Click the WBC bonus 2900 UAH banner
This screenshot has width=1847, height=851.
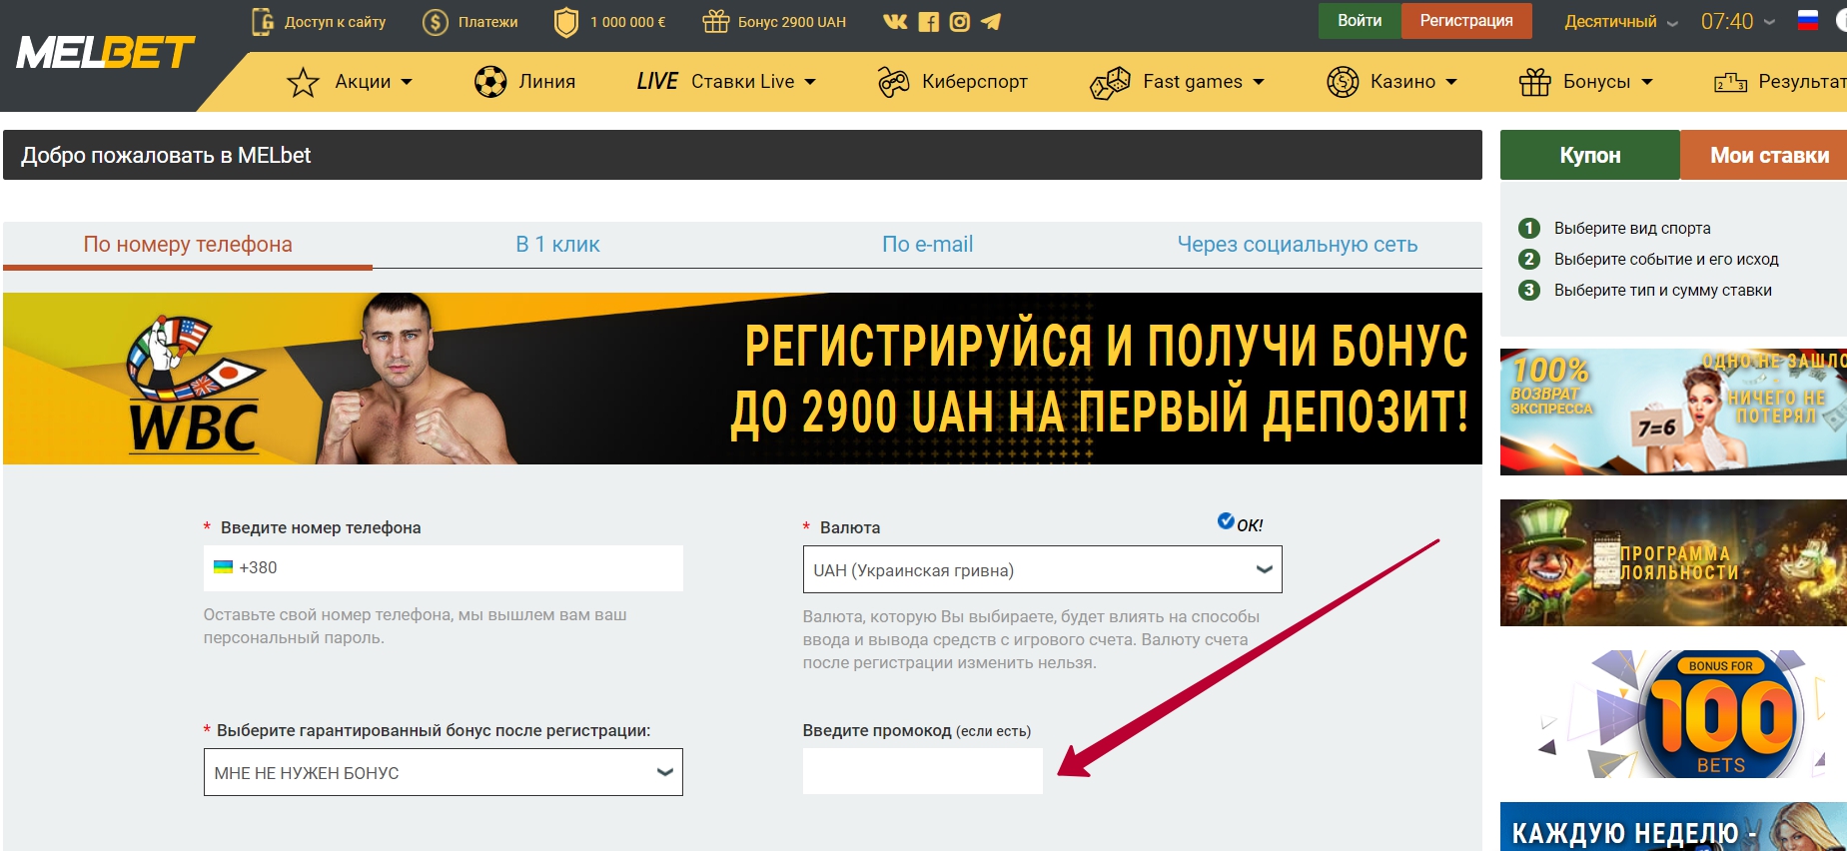[x=742, y=379]
